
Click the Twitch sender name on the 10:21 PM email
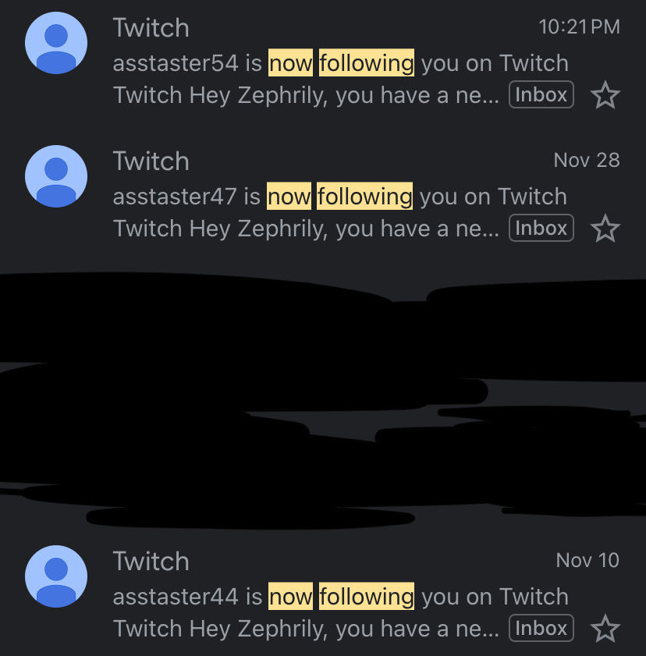coord(151,28)
